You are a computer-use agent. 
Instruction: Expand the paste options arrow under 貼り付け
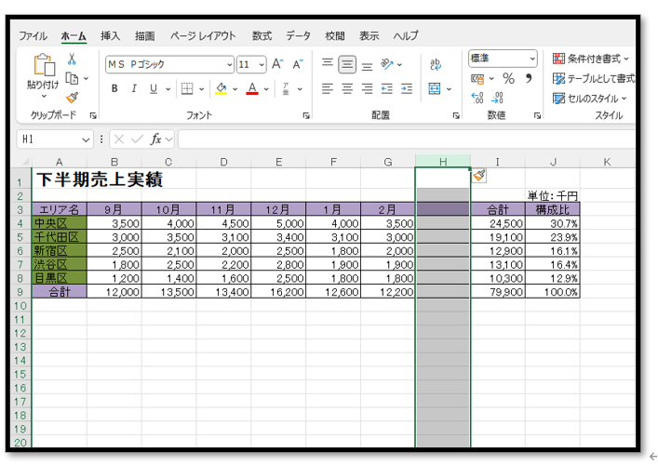pos(44,97)
